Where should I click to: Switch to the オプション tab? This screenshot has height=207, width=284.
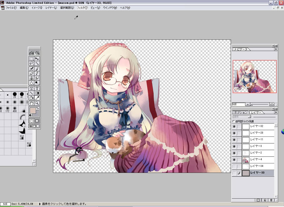(x=241, y=112)
